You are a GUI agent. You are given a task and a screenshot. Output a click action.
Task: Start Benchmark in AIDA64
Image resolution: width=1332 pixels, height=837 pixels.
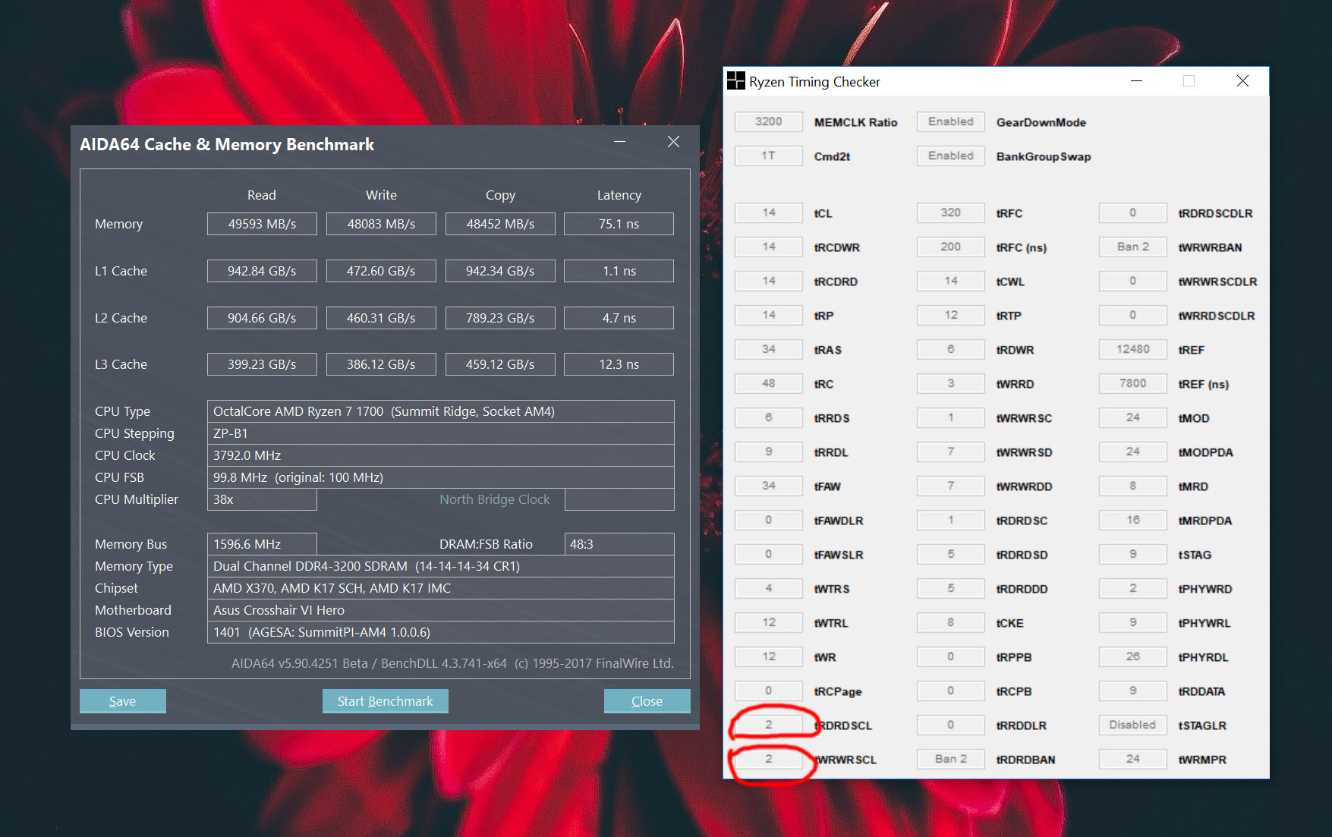pos(385,701)
